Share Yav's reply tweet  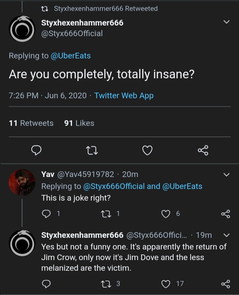[x=225, y=214]
